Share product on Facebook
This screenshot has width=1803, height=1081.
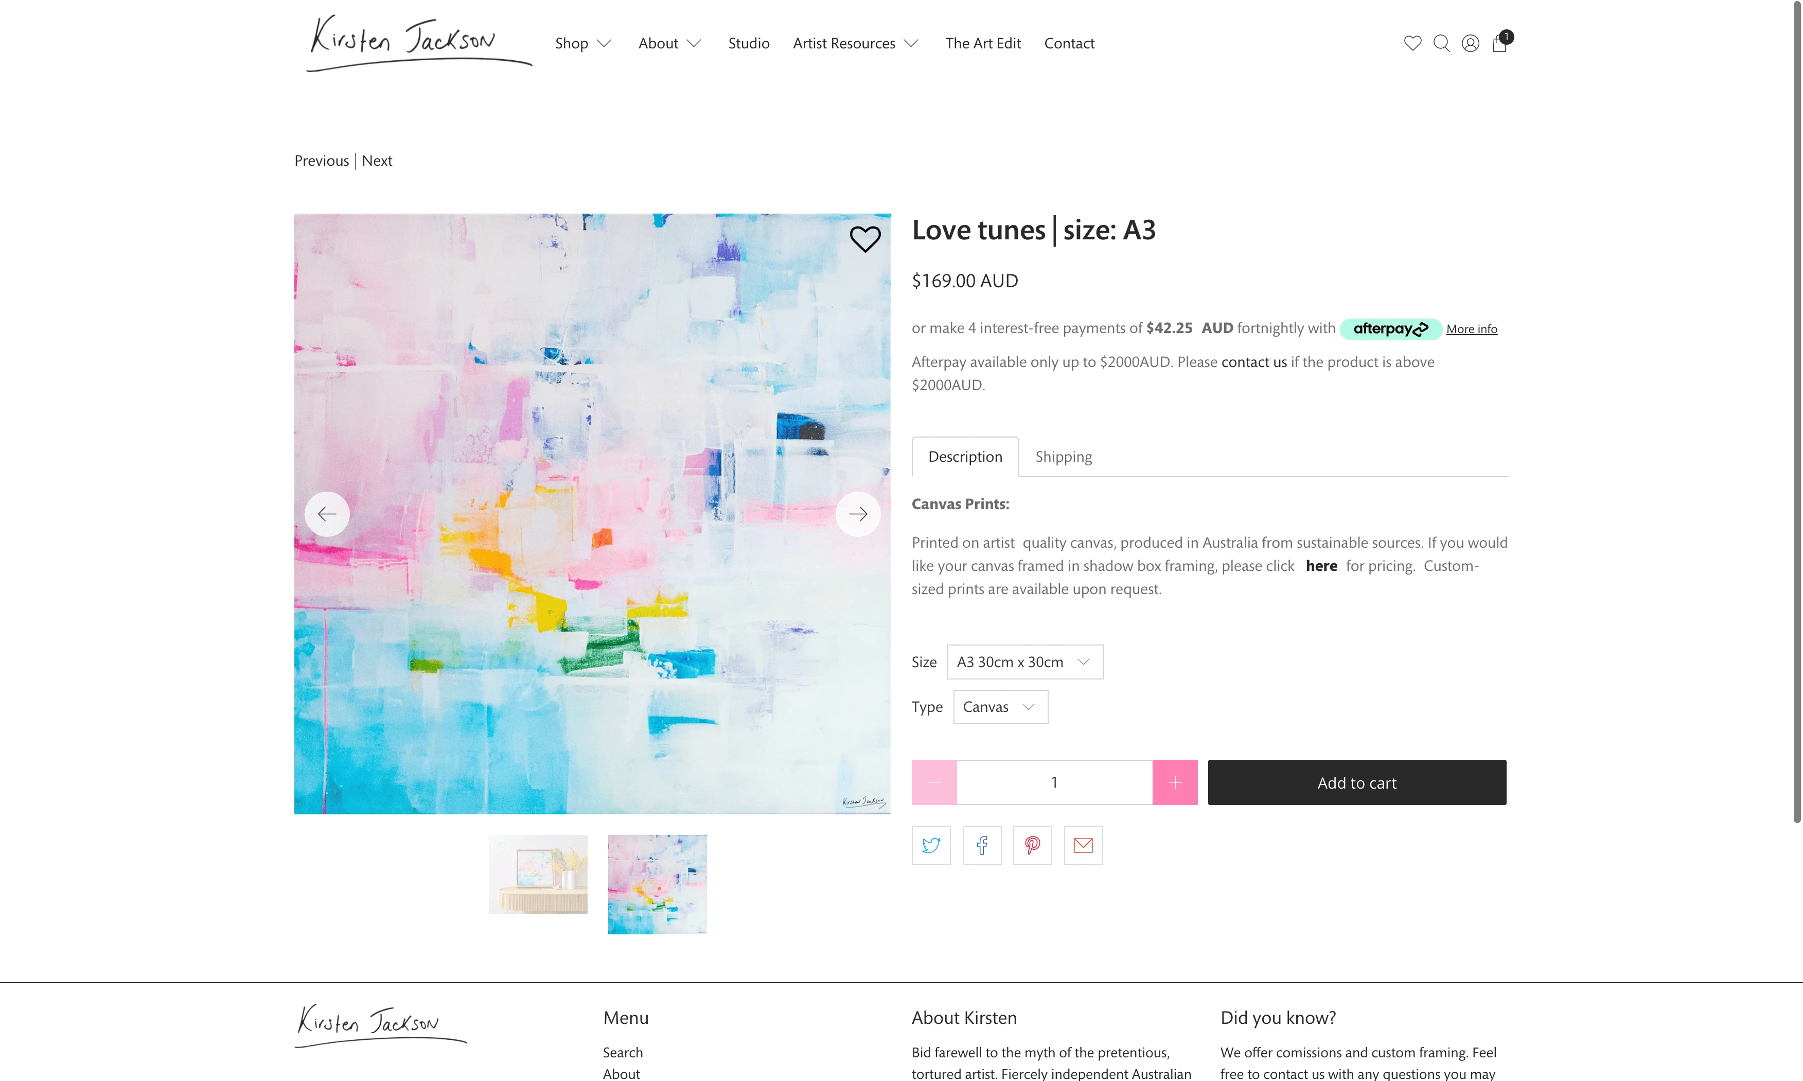(x=982, y=845)
